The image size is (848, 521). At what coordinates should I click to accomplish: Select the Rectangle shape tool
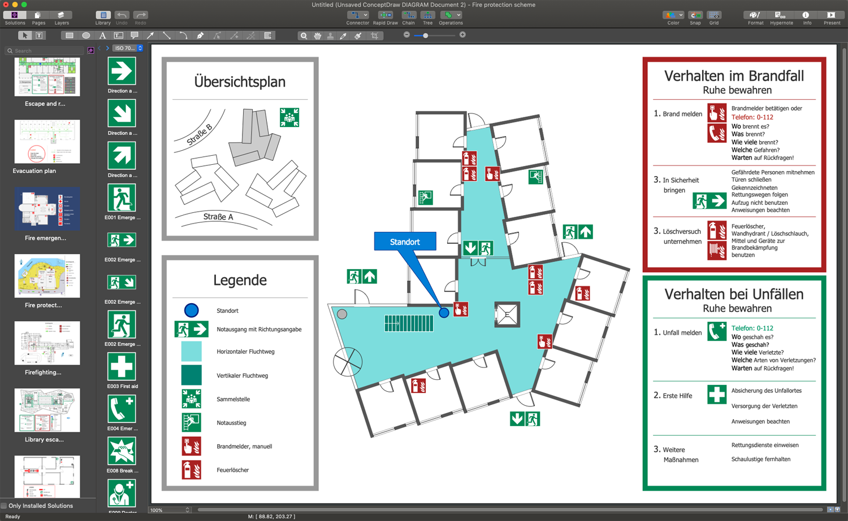tap(69, 36)
